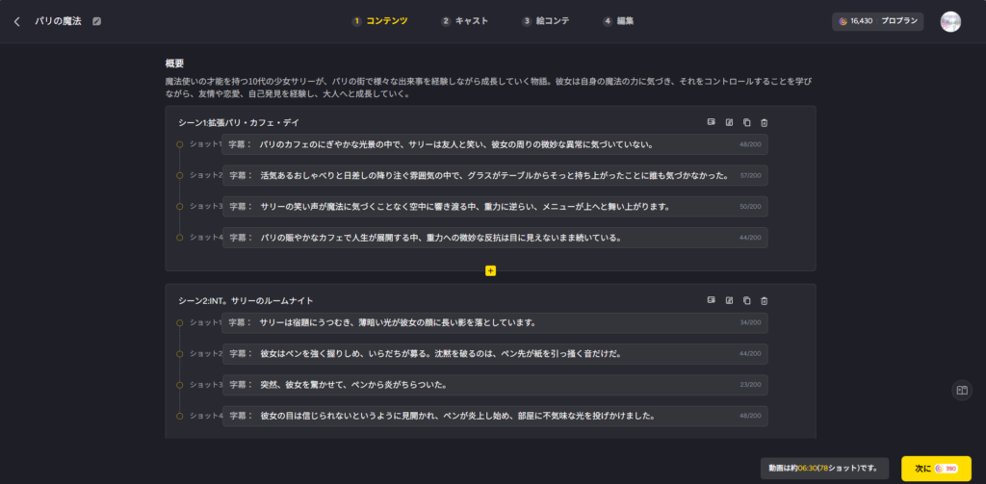Viewport: 986px width, 484px height.
Task: Open the 16,430 credits プロプラン badge
Action: tap(877, 21)
